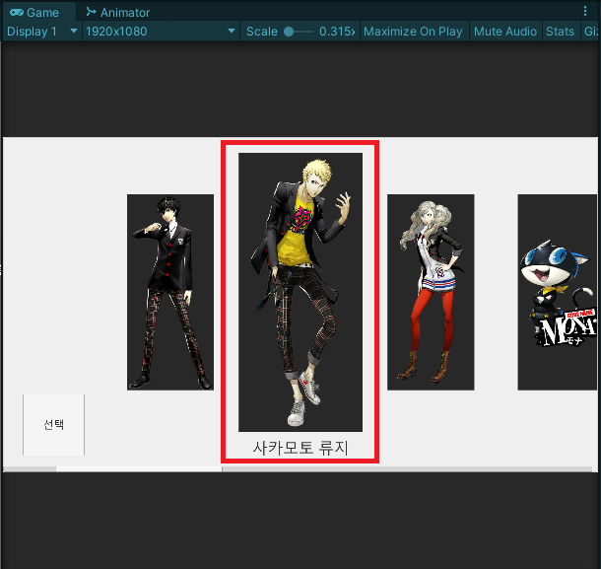Open the Display 1 dropdown
601x569 pixels.
click(42, 32)
